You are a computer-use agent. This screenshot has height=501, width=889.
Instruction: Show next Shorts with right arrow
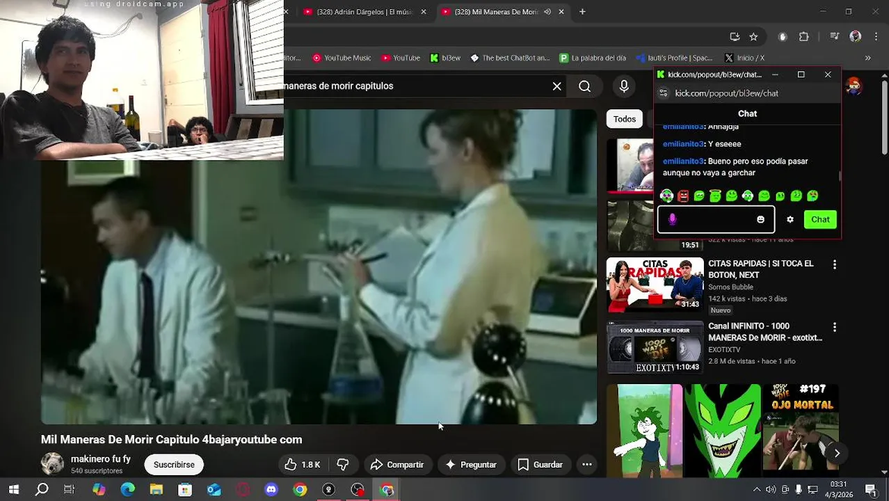837,453
